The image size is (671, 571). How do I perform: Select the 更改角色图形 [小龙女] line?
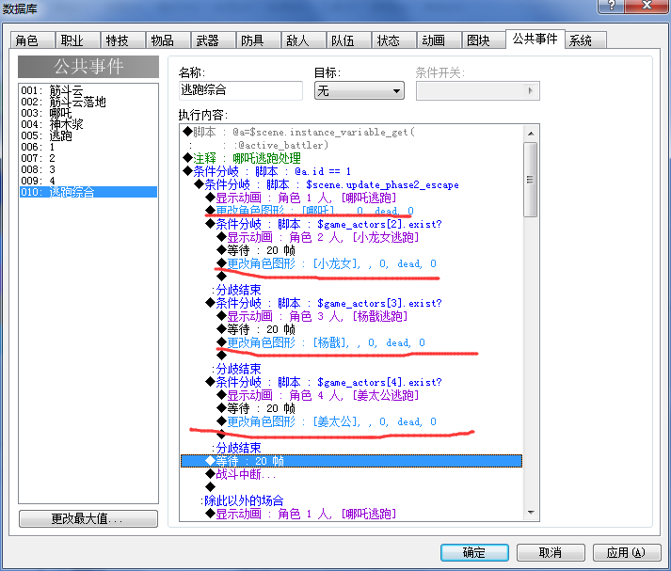pos(351,264)
